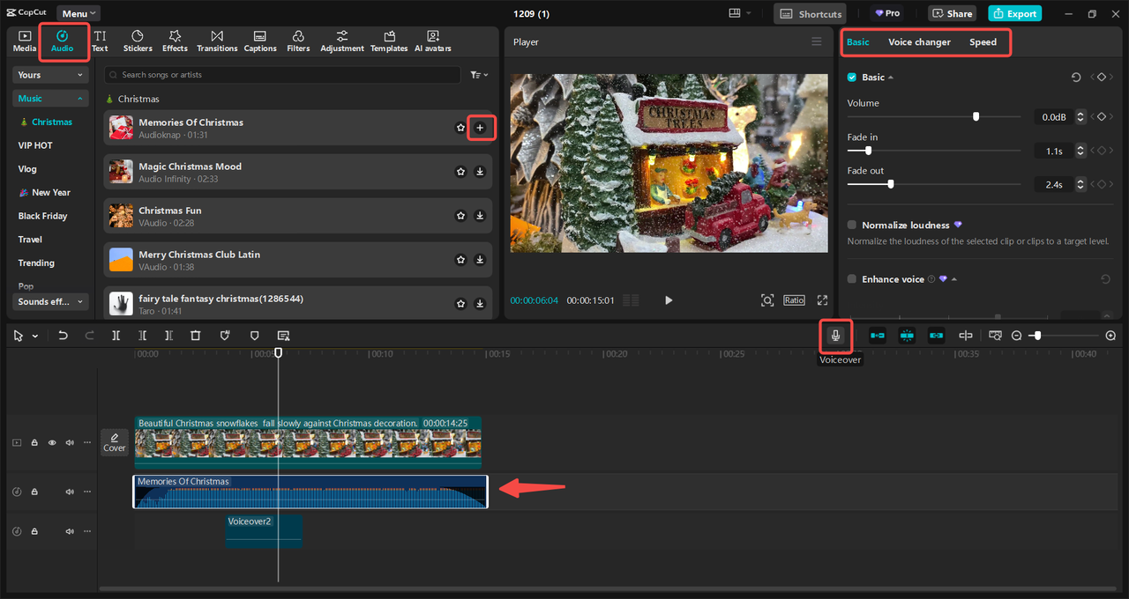Open the Templates panel
Viewport: 1129px width, 599px height.
(389, 41)
